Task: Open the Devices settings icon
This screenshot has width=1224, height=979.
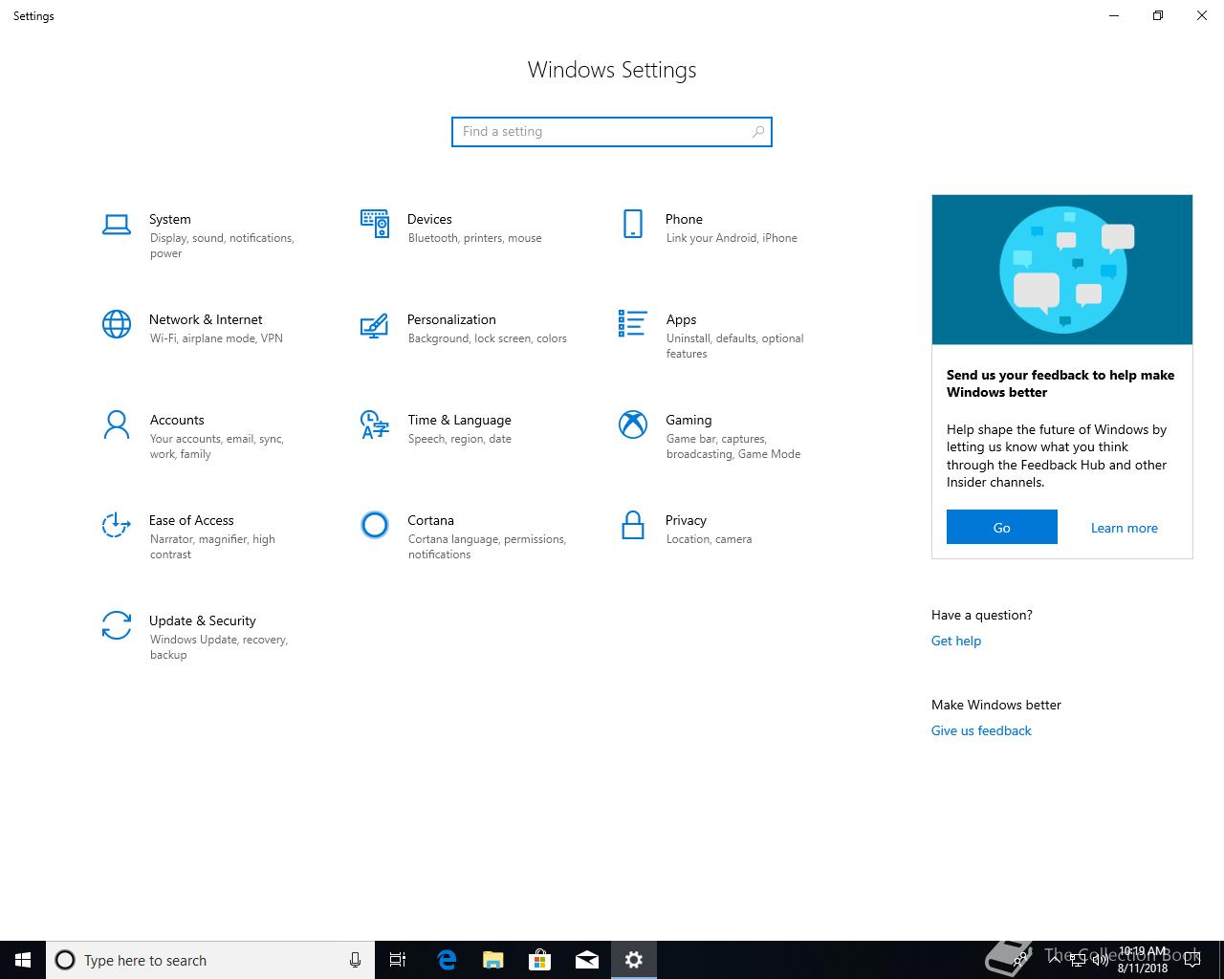Action: click(375, 224)
